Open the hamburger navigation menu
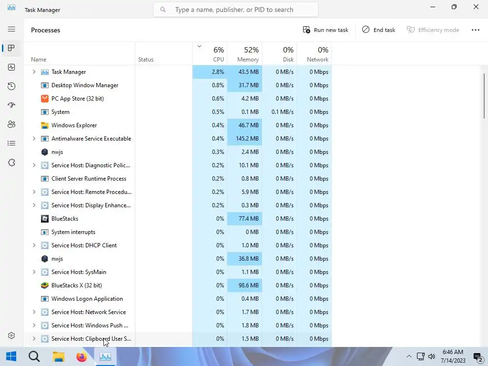This screenshot has width=488, height=366. [x=11, y=29]
